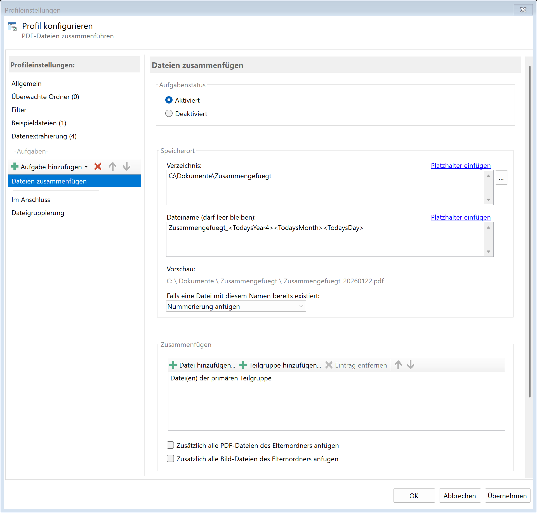Apply changes with the Übernehmen button
Image resolution: width=537 pixels, height=513 pixels.
[507, 495]
